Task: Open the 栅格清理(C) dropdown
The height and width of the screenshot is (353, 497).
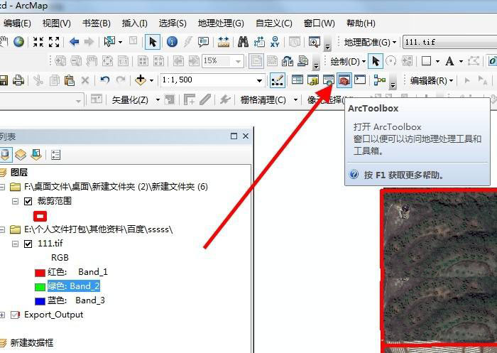Action: coord(269,100)
